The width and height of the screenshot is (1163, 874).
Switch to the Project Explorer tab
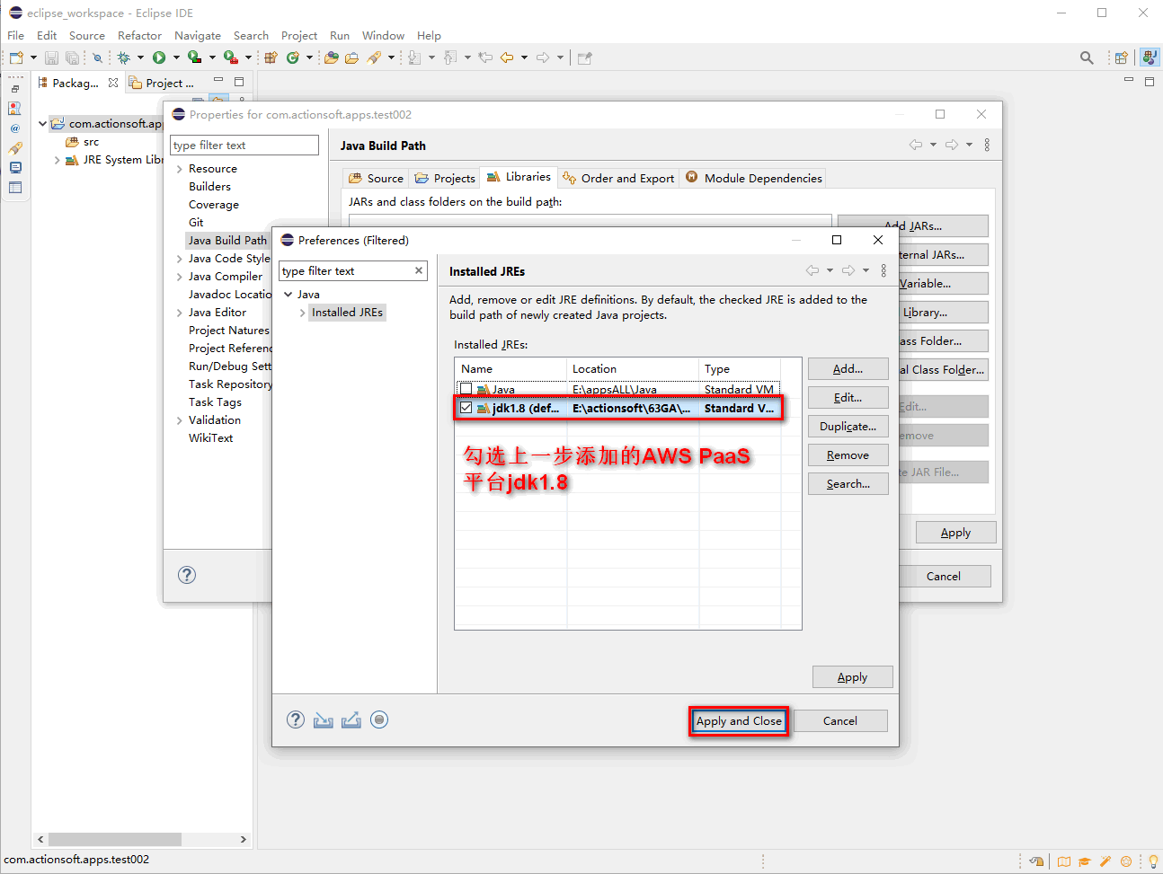pos(162,83)
